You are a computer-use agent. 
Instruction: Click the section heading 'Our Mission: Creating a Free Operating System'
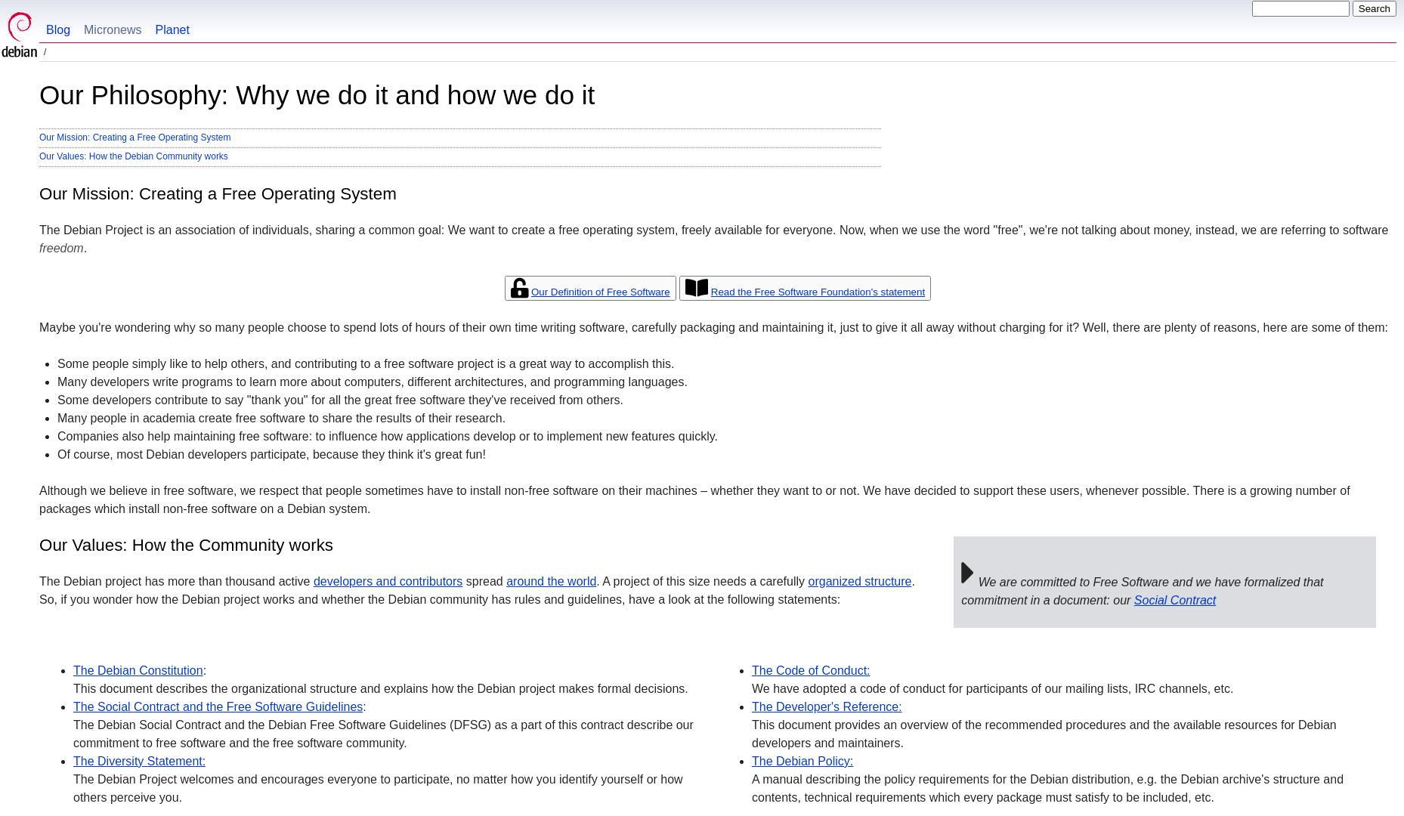pos(218,193)
